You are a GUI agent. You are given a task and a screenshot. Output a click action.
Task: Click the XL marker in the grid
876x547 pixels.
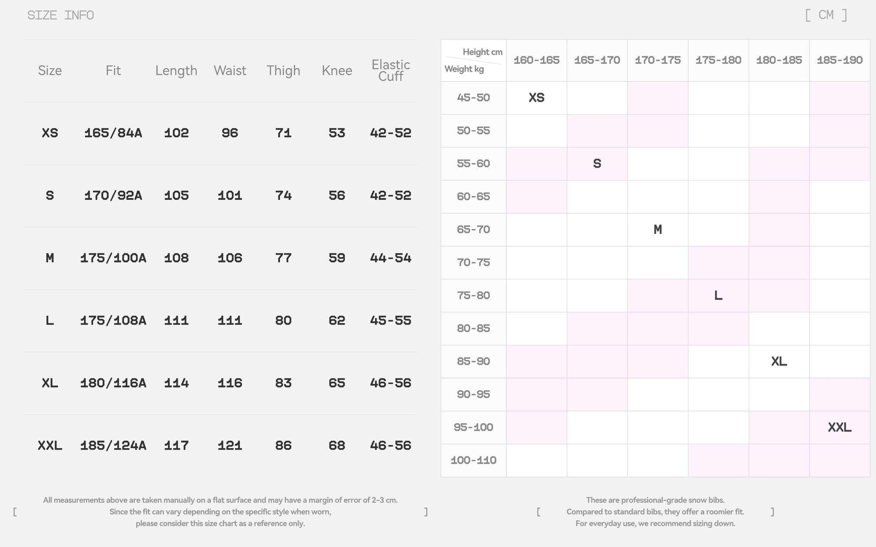pos(779,361)
